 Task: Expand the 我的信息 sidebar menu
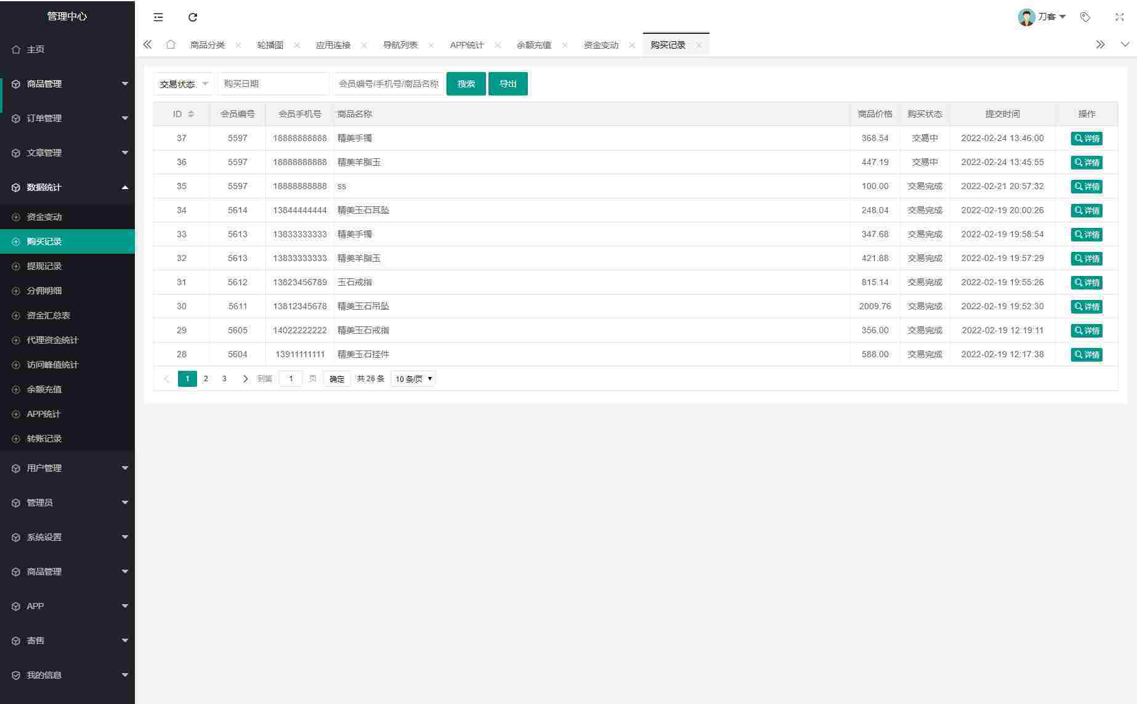click(x=67, y=675)
